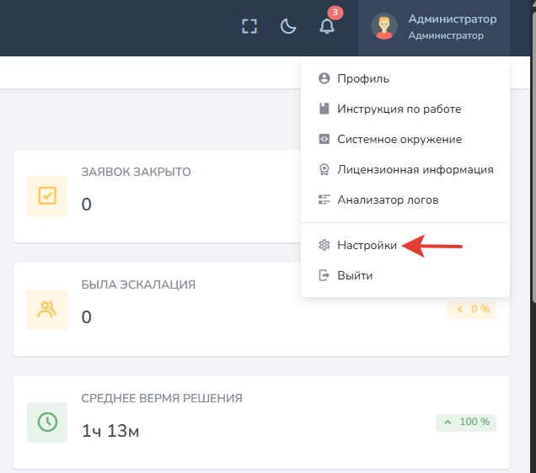Switch to dark mode with moon icon
Image resolution: width=536 pixels, height=473 pixels.
288,26
